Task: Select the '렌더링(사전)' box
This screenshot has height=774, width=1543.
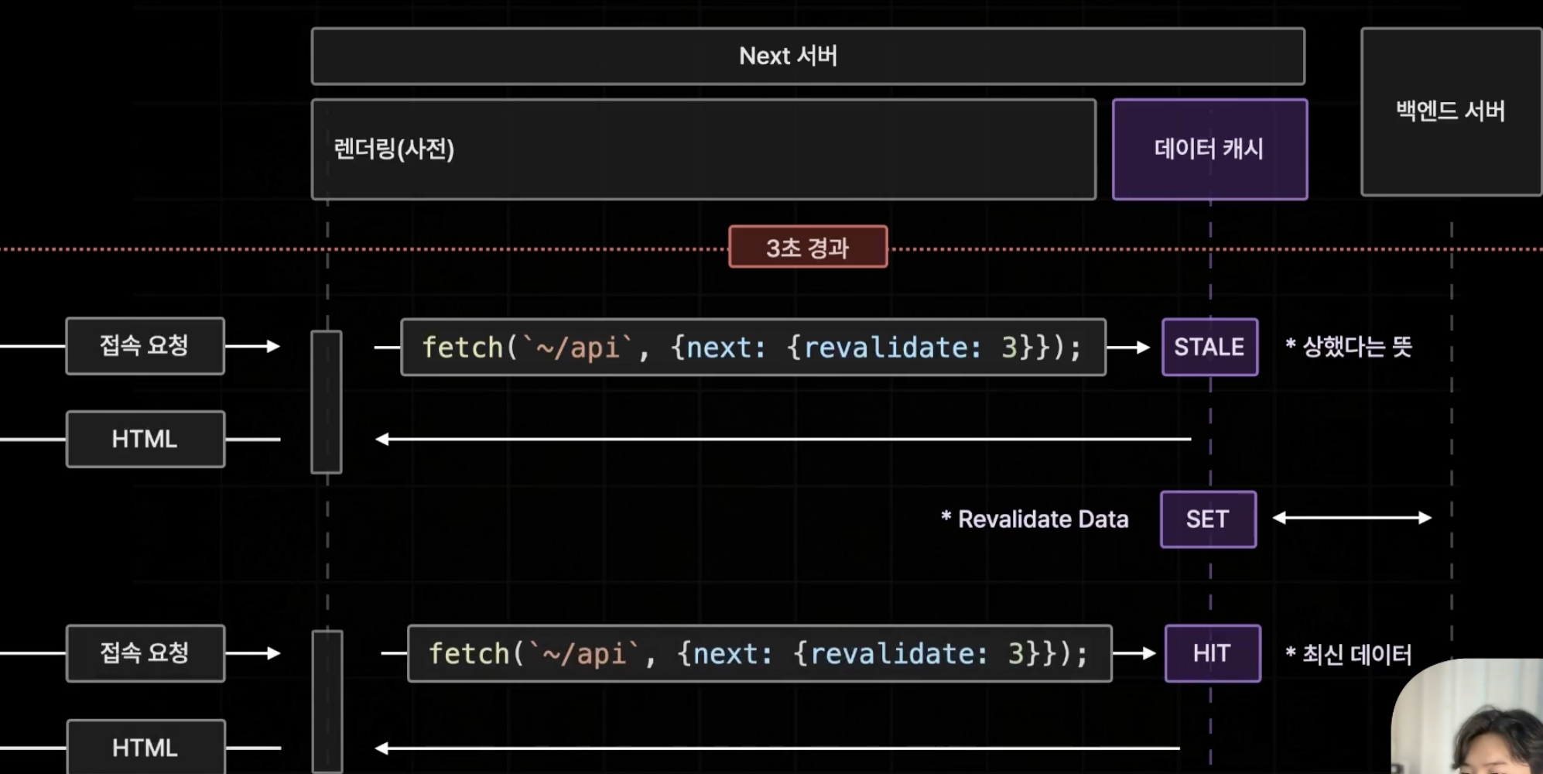Action: [703, 149]
